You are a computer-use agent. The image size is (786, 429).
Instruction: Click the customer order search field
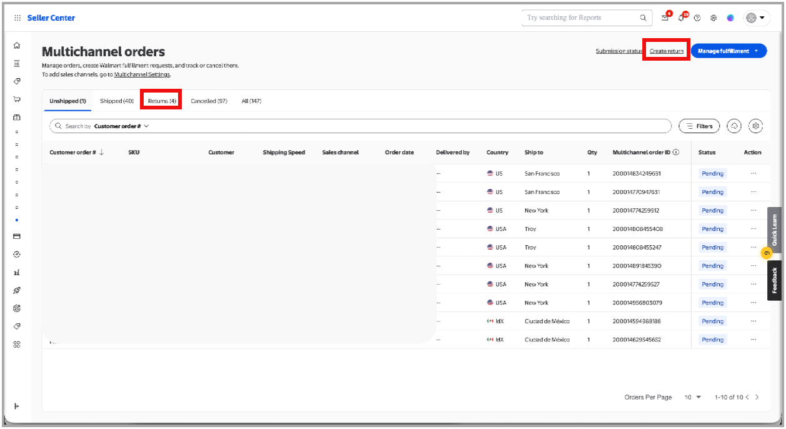click(361, 126)
